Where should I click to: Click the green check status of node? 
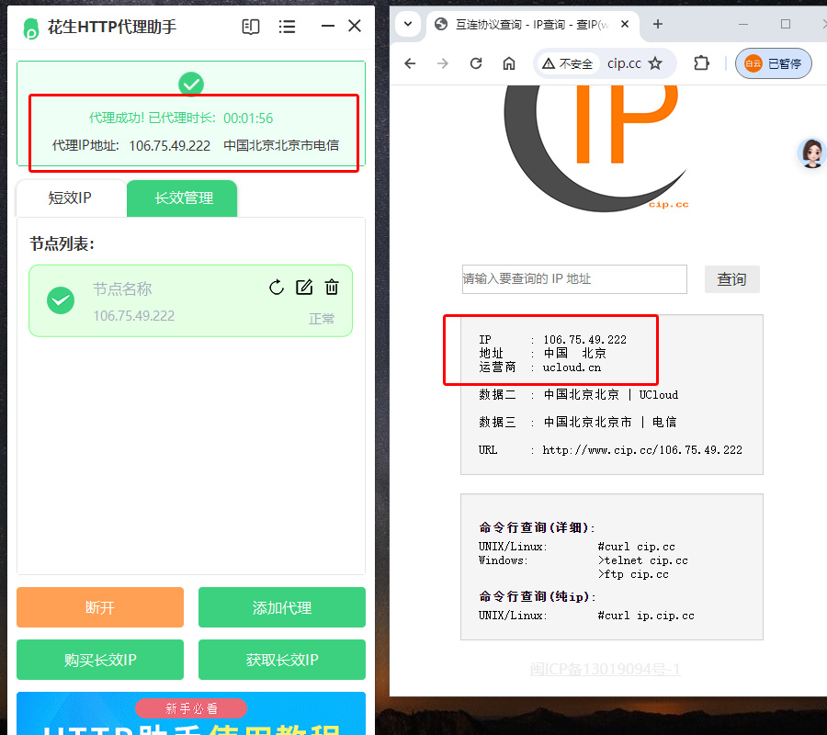pyautogui.click(x=61, y=300)
